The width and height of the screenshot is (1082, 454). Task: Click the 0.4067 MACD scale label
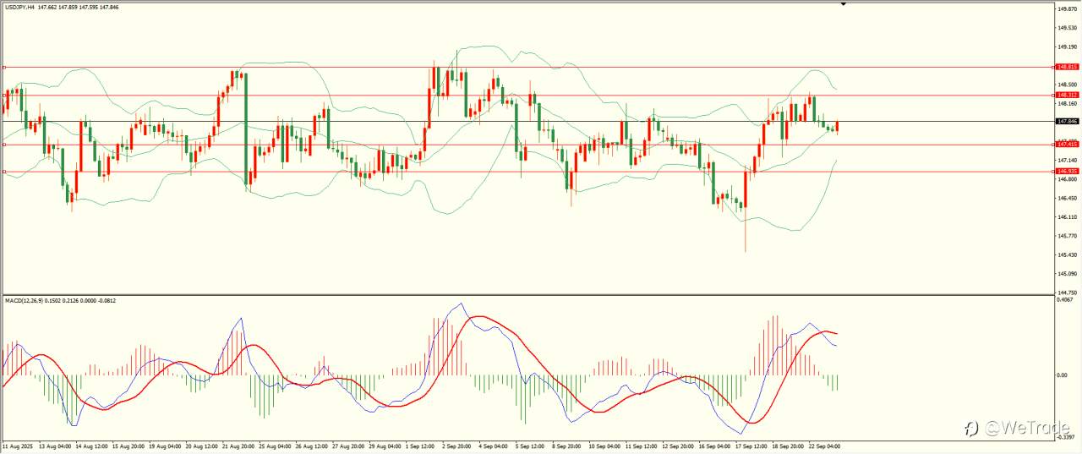click(1067, 299)
